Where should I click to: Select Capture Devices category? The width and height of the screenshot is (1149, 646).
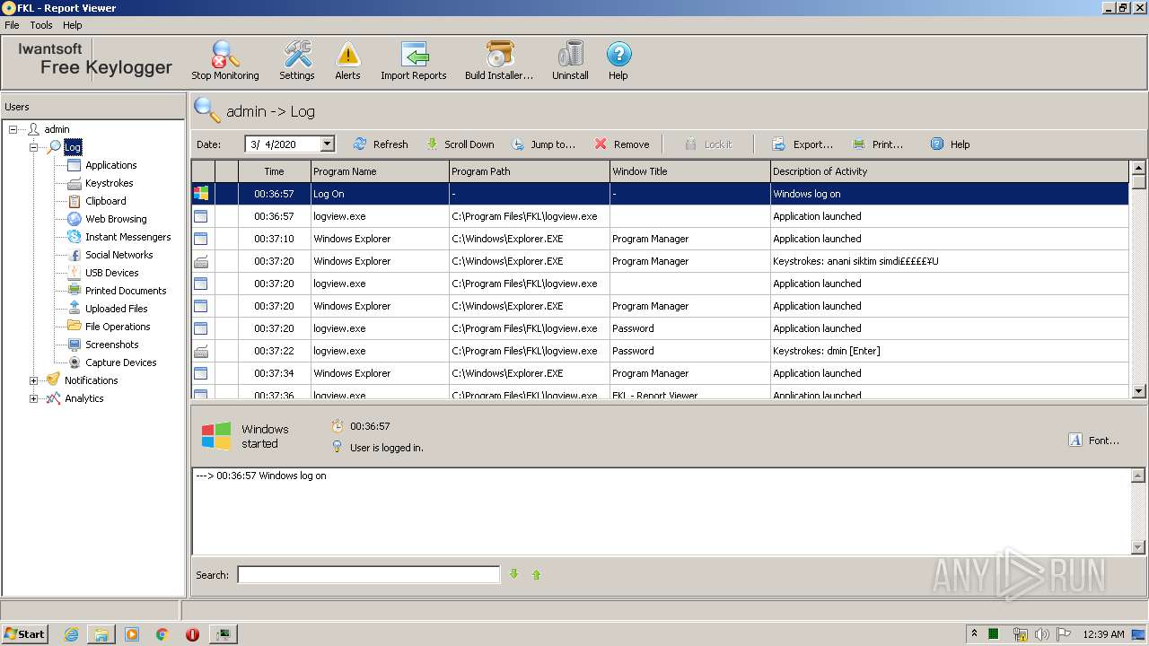coord(120,362)
